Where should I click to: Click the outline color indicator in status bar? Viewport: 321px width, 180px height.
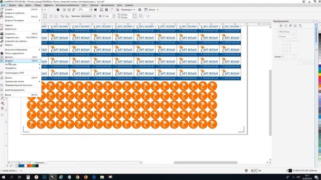290,170
